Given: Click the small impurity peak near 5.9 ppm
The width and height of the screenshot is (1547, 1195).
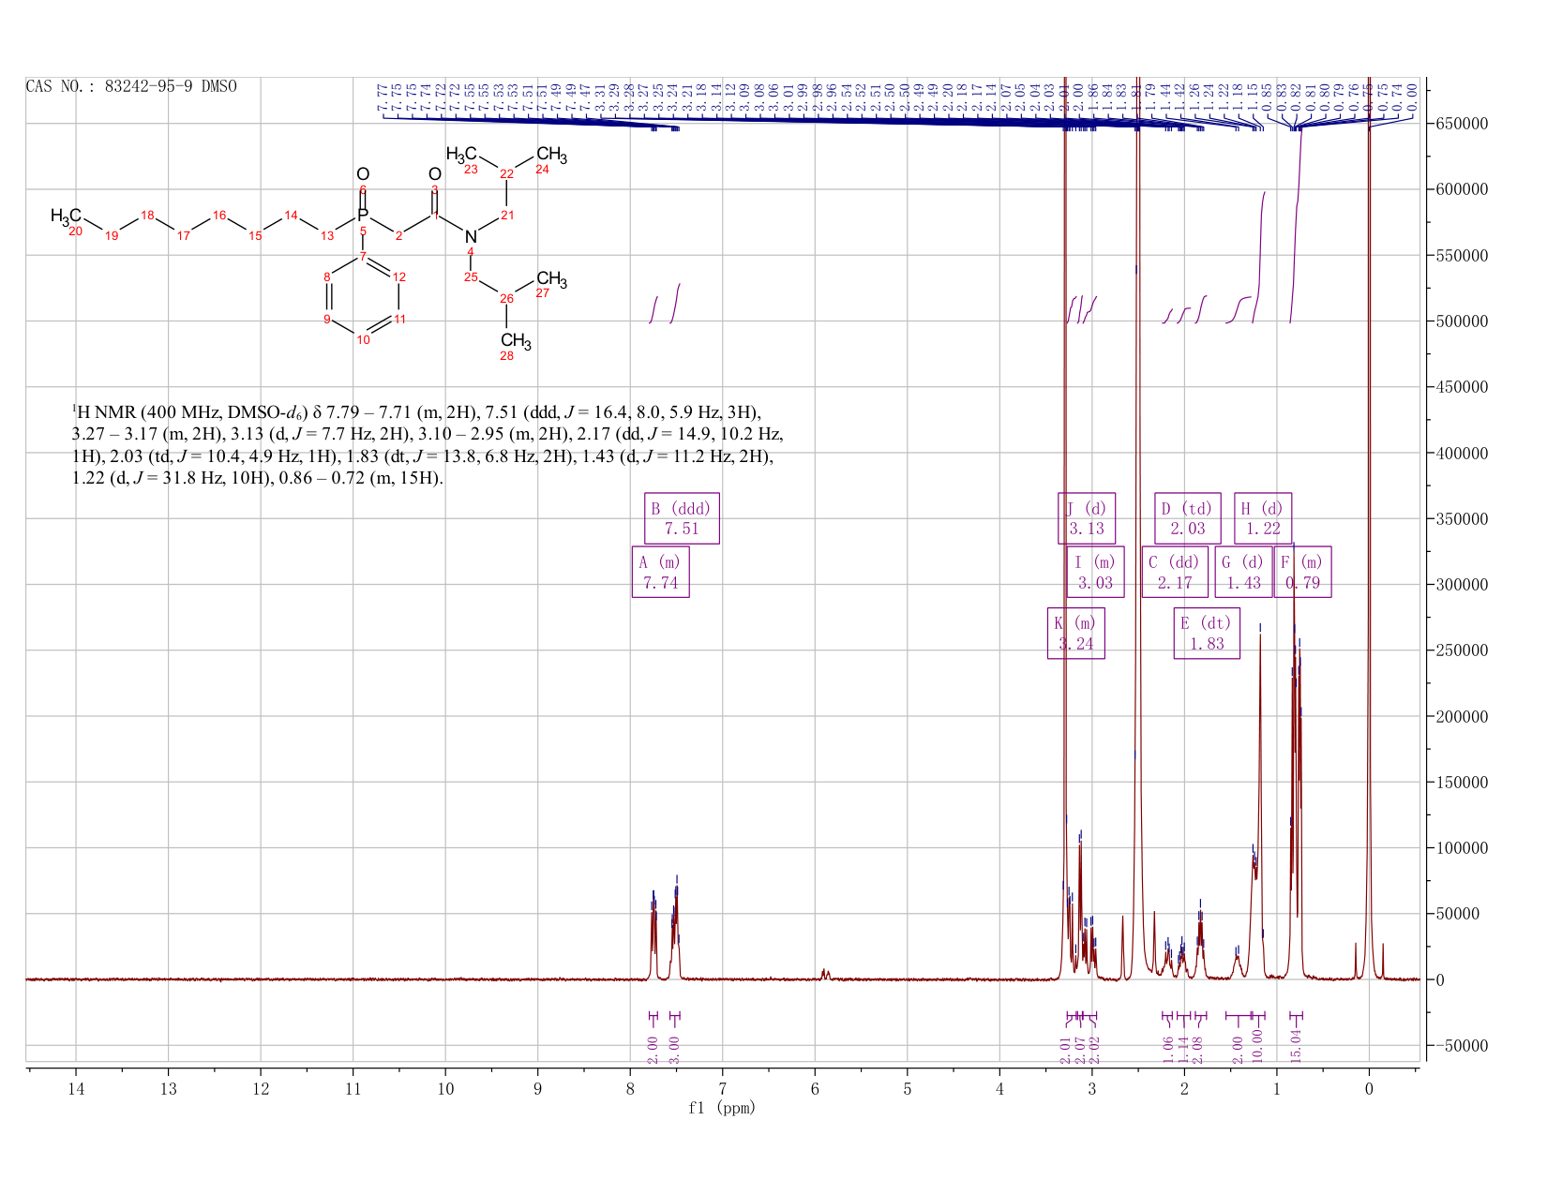Looking at the screenshot, I should point(825,975).
